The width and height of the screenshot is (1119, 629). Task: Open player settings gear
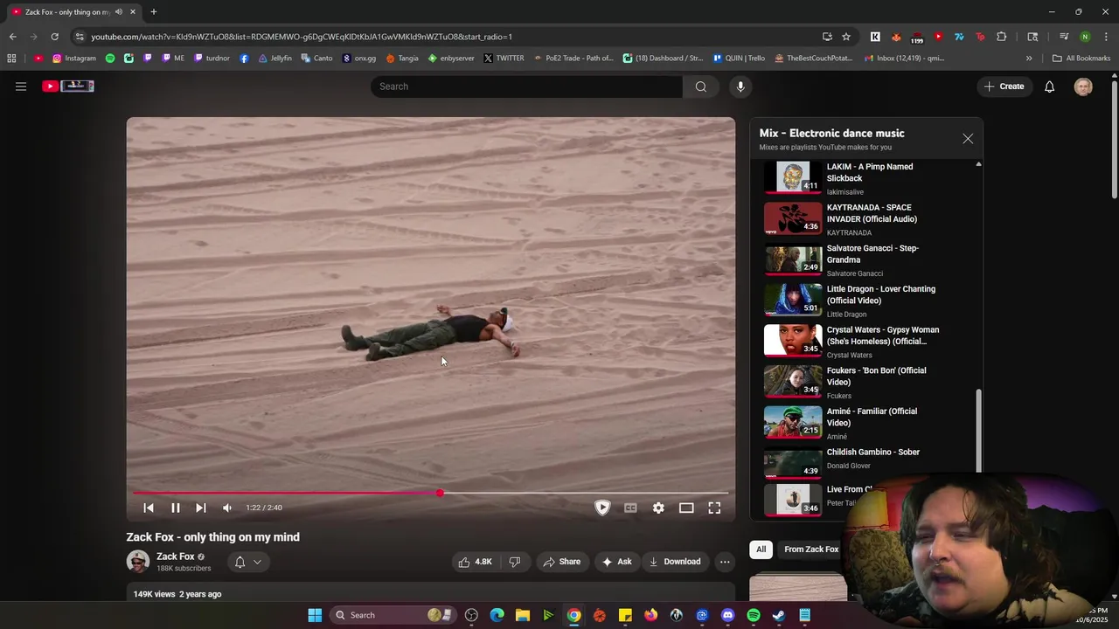(658, 508)
